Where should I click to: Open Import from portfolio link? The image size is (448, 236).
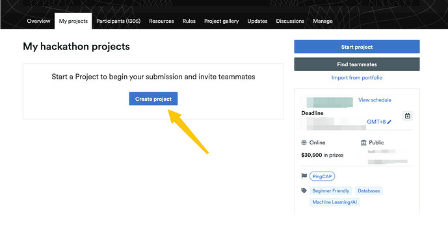click(357, 78)
